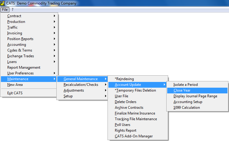Click the arrow beside Account Update
This screenshot has height=141, width=229.
(x=164, y=85)
